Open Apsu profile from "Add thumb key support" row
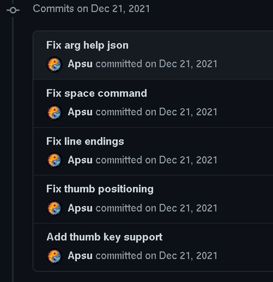The width and height of the screenshot is (273, 282). point(80,256)
